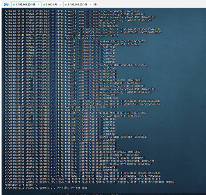Add a new session tab with plus icon
The width and height of the screenshot is (206, 195).
pos(95,4)
